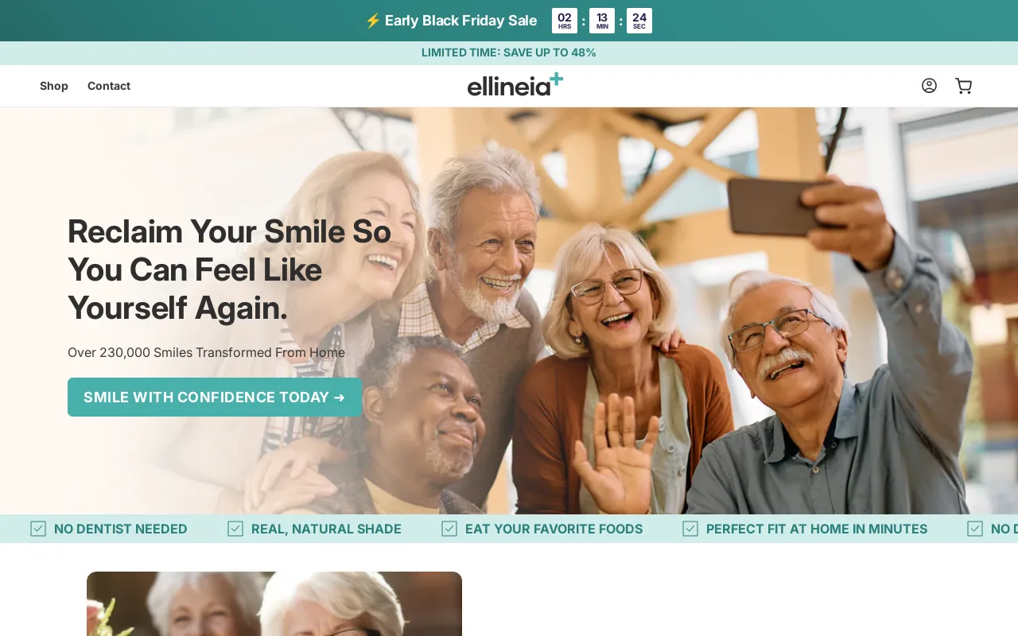
Task: Click the countdown minutes box
Action: [602, 21]
